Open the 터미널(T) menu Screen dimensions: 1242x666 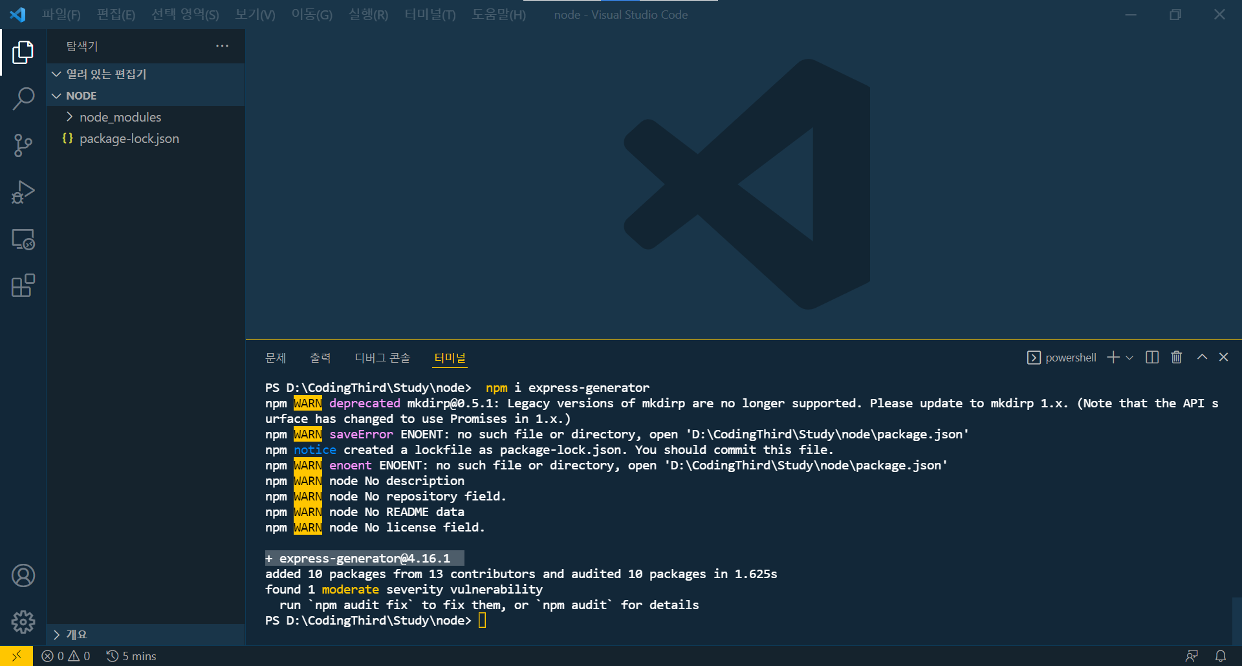(x=430, y=14)
